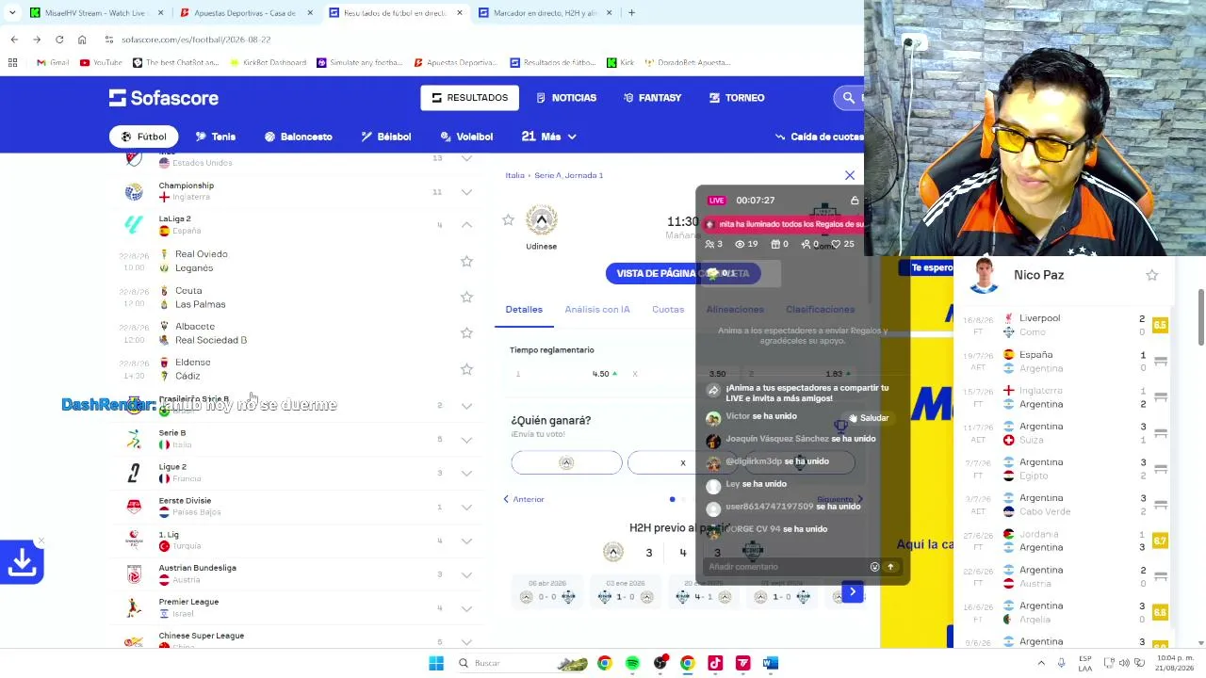Viewport: 1206px width, 678px height.
Task: Open the Kick bookmark
Action: (621, 63)
